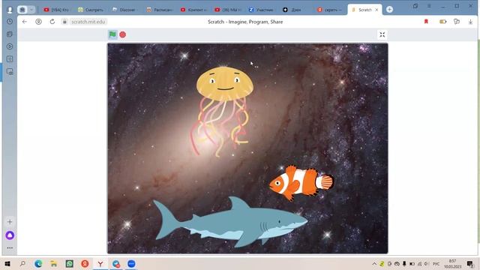Click the round icon beside the back arrow
The width and height of the screenshot is (480, 270).
coord(38,22)
